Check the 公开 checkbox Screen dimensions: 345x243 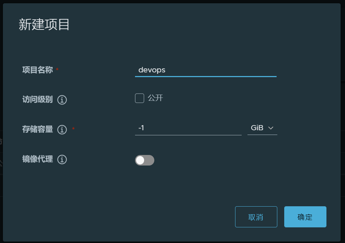click(139, 98)
